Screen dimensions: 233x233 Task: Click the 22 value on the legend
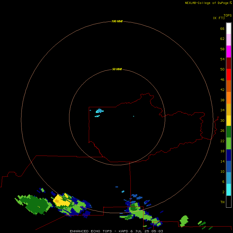click(222, 141)
